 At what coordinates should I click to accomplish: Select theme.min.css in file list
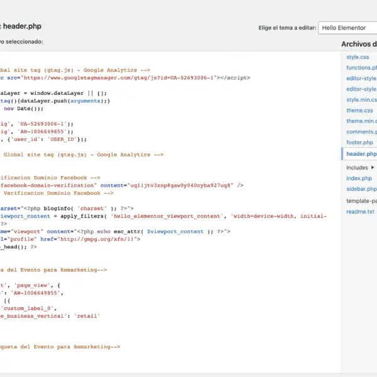[361, 121]
